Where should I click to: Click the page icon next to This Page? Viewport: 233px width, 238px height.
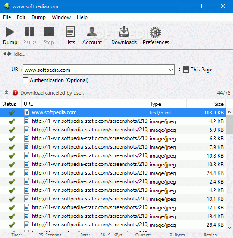(x=186, y=70)
